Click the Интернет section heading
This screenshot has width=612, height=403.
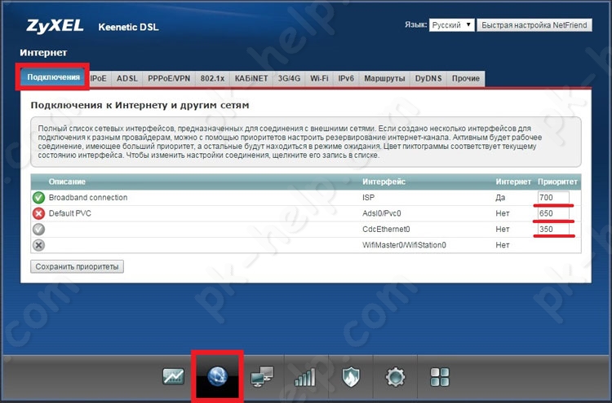point(43,53)
